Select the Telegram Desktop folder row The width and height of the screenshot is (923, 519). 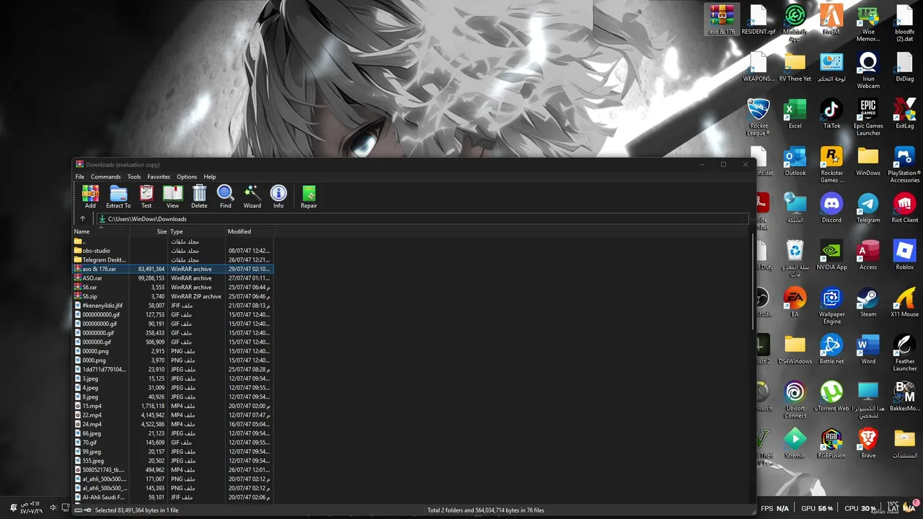tap(173, 259)
